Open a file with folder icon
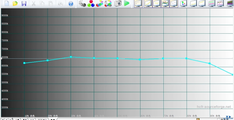This screenshot has width=234, height=120. pos(15,4)
